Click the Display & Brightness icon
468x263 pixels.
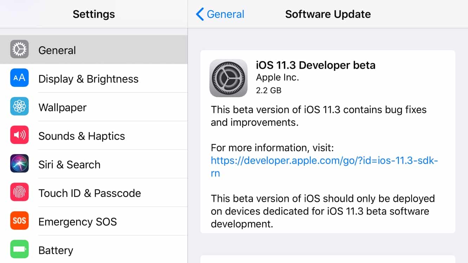click(x=19, y=78)
